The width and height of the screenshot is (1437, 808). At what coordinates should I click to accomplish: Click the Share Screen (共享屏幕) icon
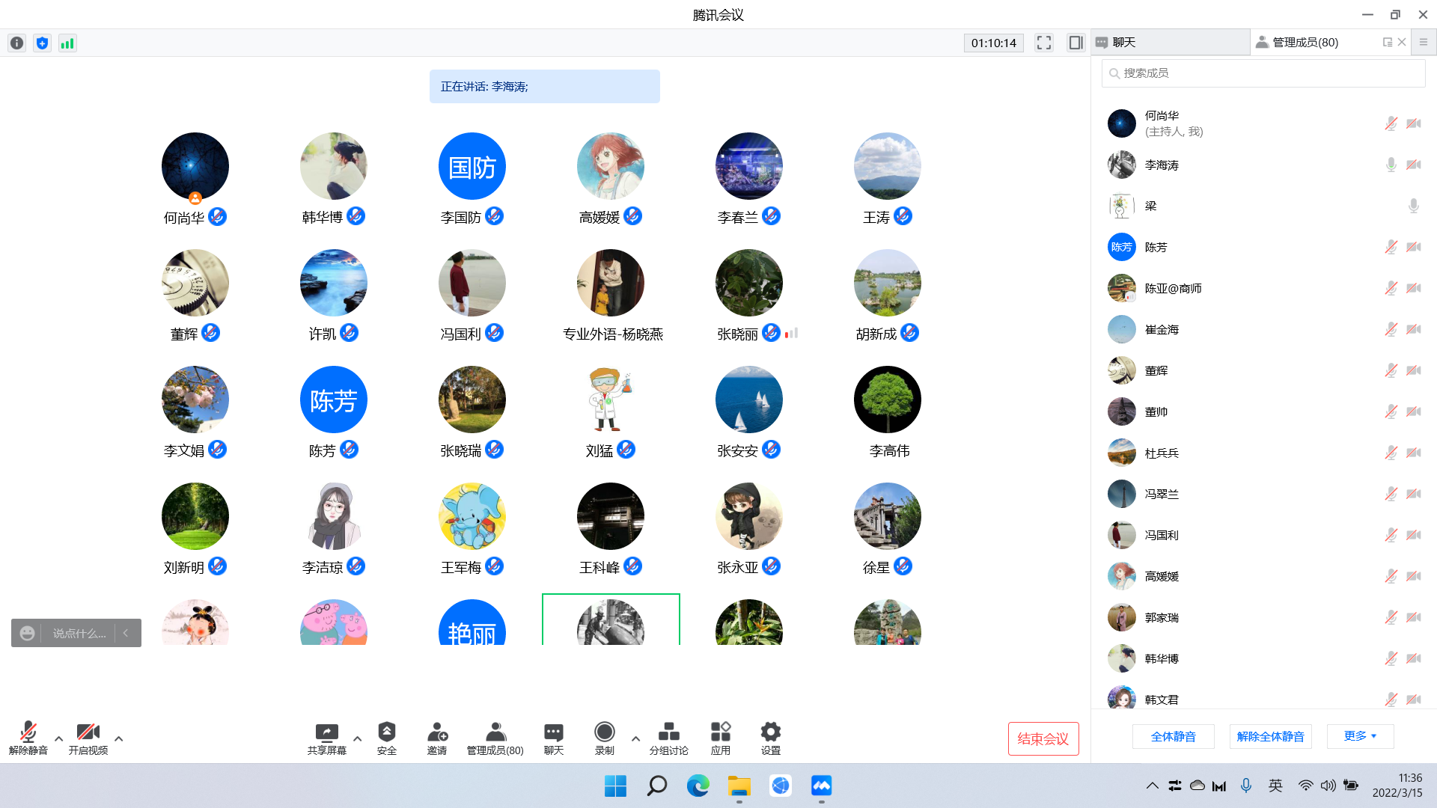326,732
